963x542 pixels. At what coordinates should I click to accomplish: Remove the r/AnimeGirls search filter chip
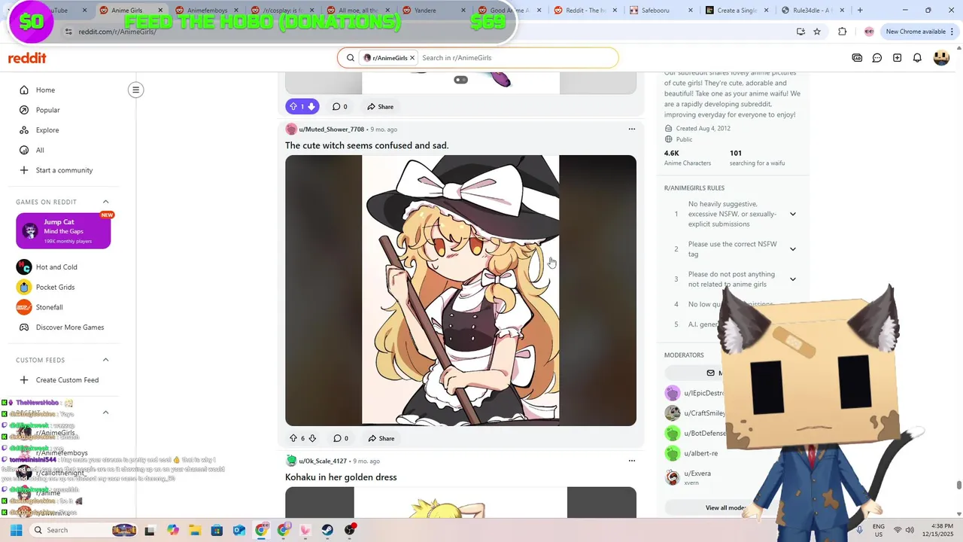(x=412, y=58)
